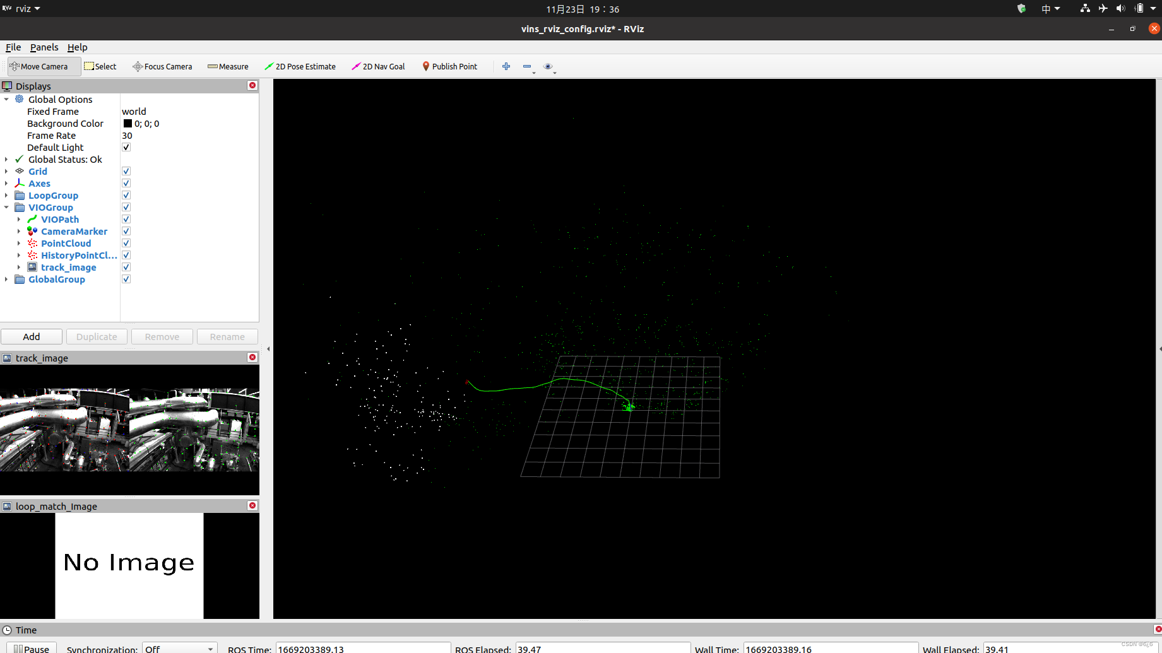Click the VIOPath green path icon
Viewport: 1162px width, 653px height.
(x=32, y=219)
